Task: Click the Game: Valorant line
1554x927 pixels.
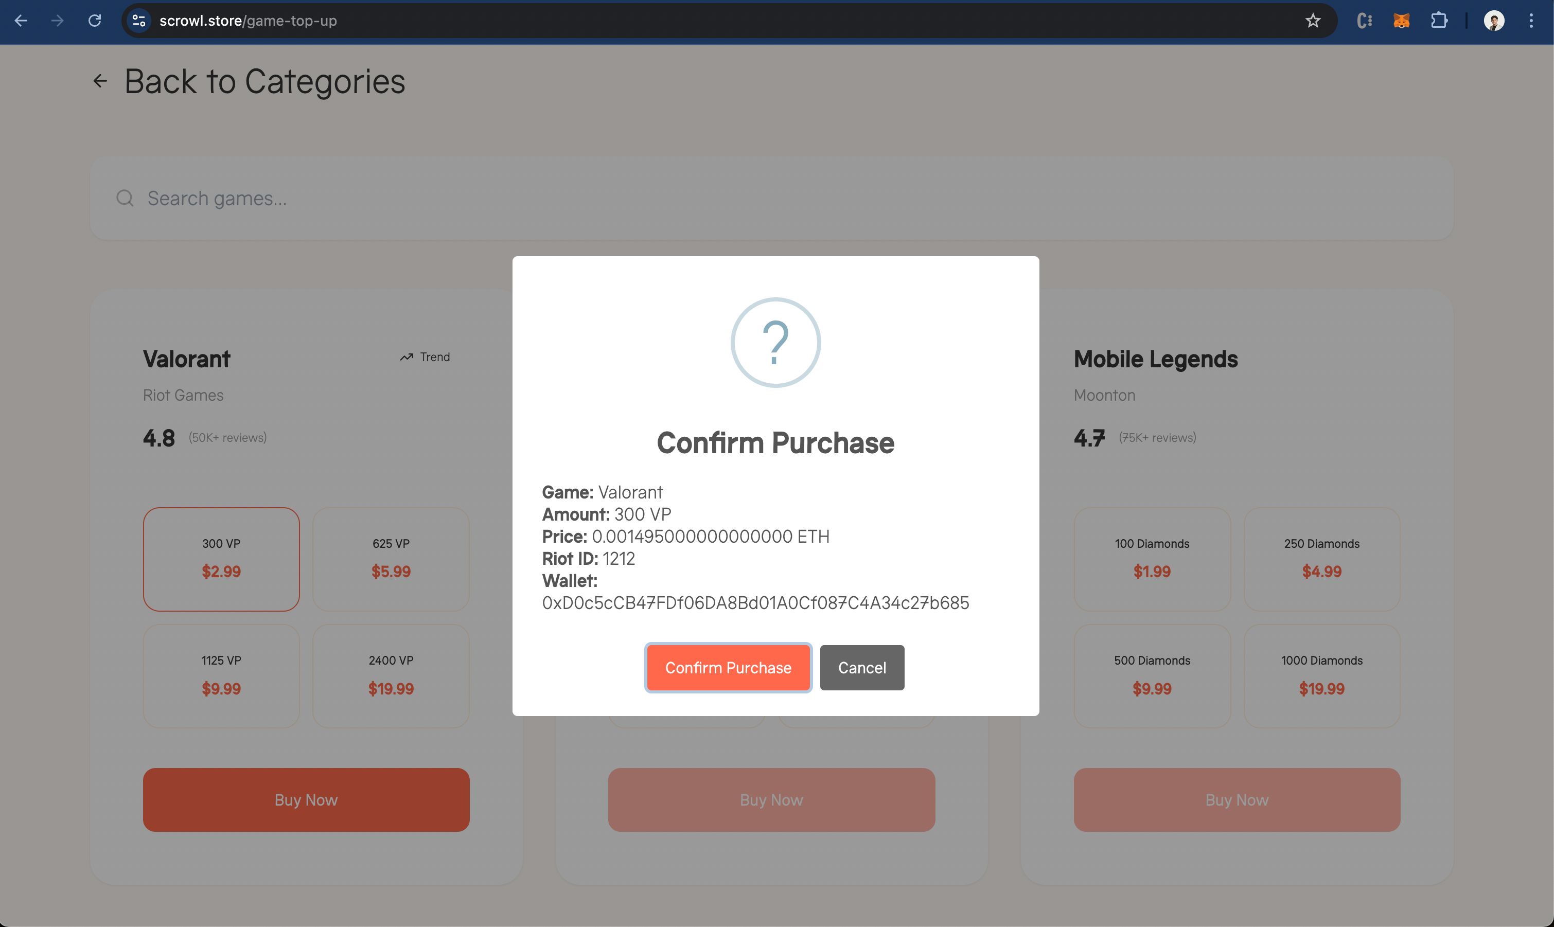Action: pyautogui.click(x=603, y=492)
